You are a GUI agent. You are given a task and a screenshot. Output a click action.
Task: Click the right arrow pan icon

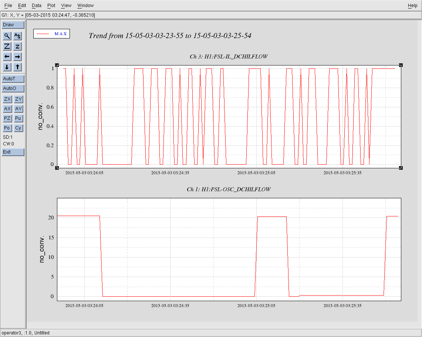17,57
